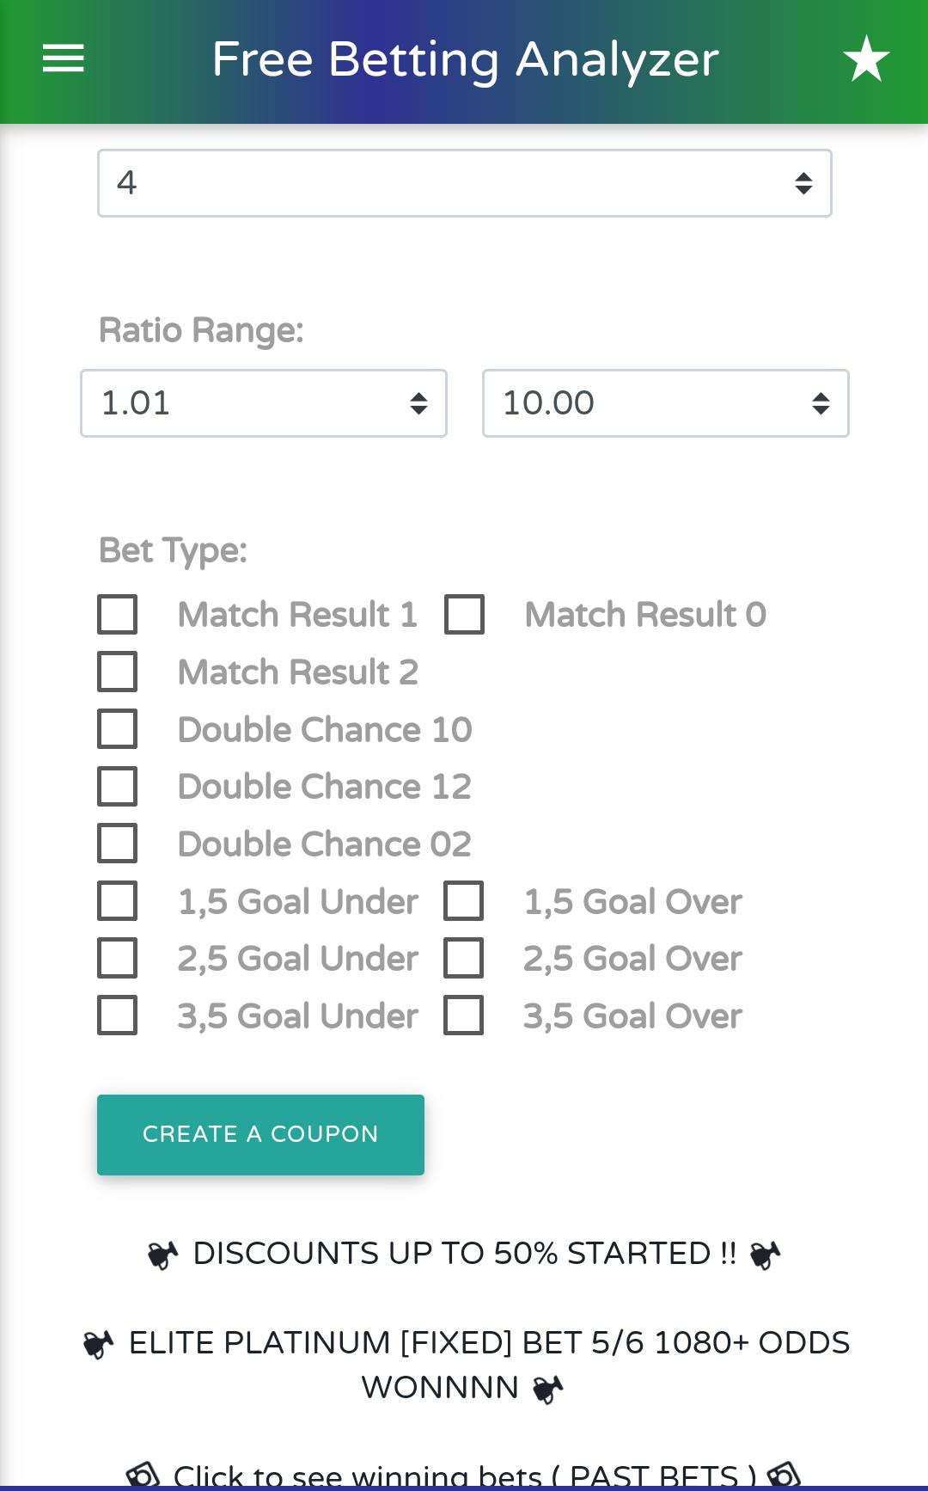The height and width of the screenshot is (1491, 928).
Task: Open the Elite Platinum Fixed Bet promo link
Action: (x=467, y=1365)
